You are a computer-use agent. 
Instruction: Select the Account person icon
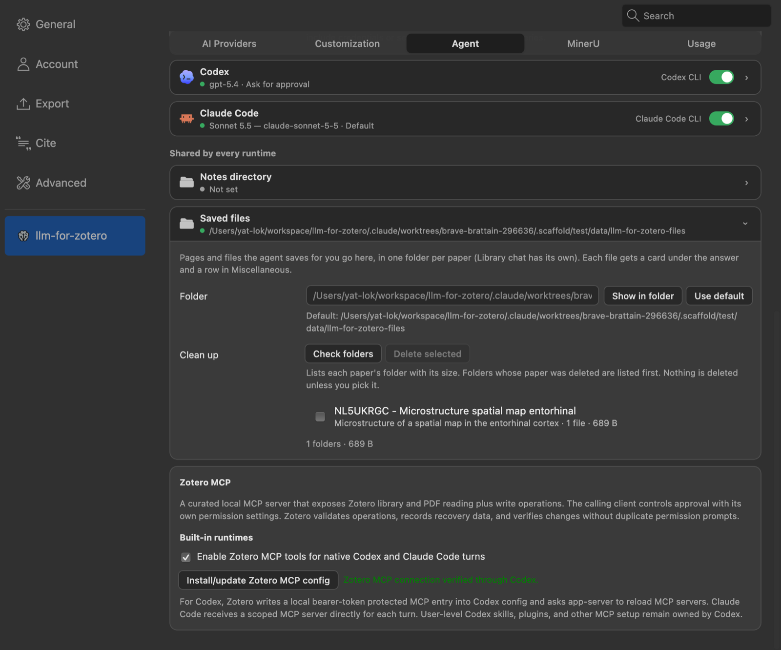pos(23,64)
